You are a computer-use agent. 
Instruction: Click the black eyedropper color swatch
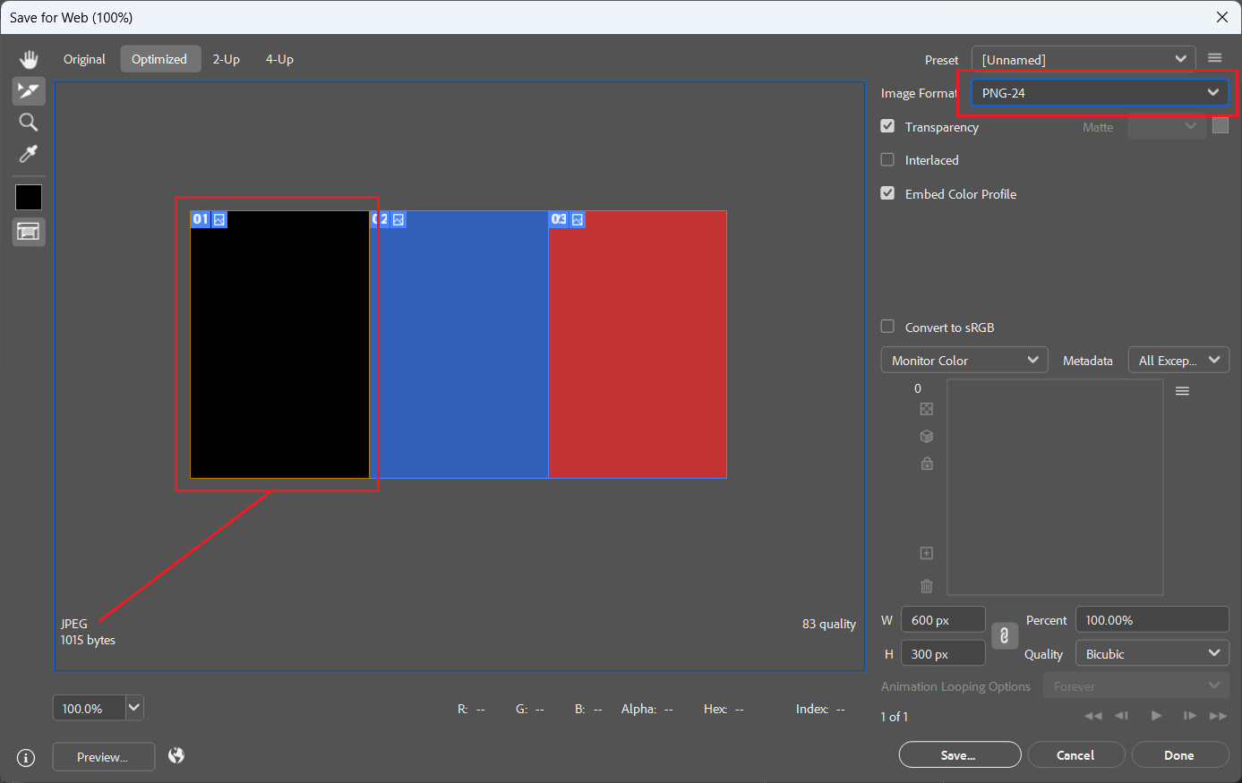pyautogui.click(x=29, y=198)
